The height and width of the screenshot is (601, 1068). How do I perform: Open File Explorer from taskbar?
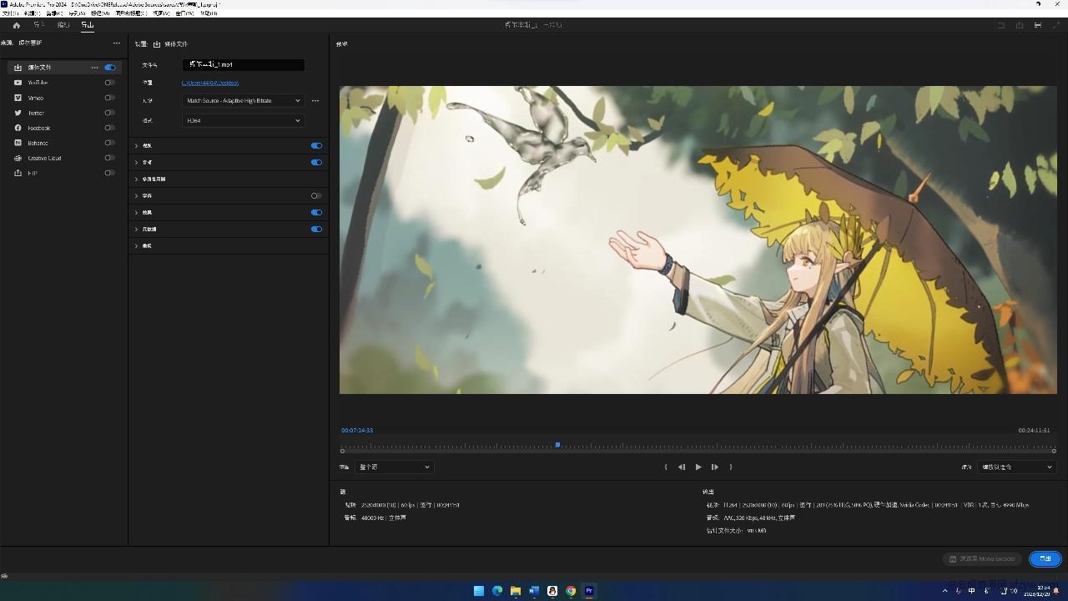tap(516, 591)
